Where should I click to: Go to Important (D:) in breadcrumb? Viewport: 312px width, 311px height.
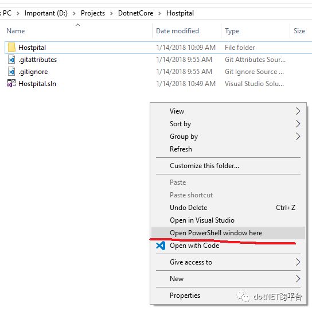[x=46, y=13]
